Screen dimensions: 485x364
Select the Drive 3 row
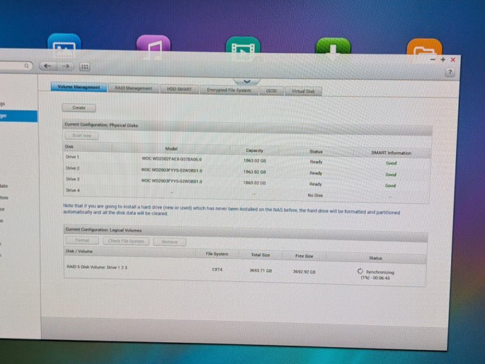[x=247, y=182]
